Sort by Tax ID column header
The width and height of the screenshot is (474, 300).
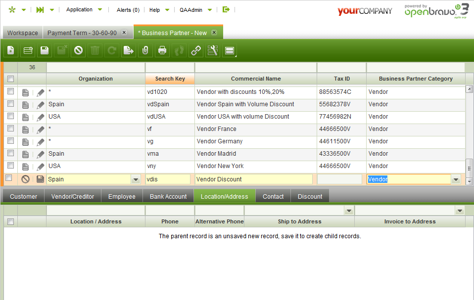[341, 79]
